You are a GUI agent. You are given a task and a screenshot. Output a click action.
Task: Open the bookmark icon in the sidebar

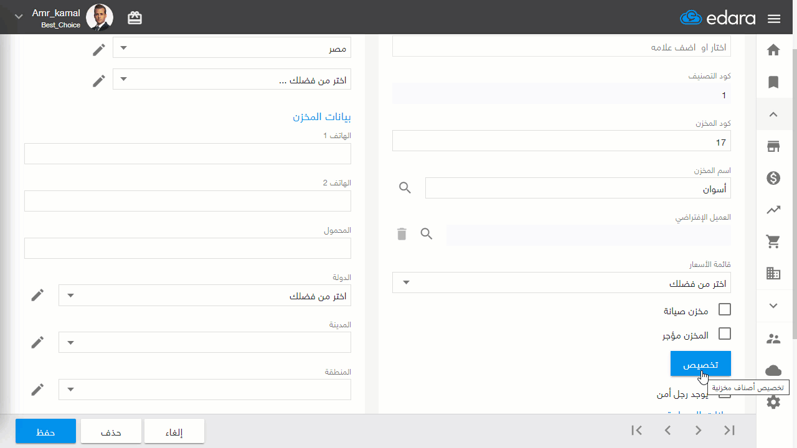coord(773,82)
